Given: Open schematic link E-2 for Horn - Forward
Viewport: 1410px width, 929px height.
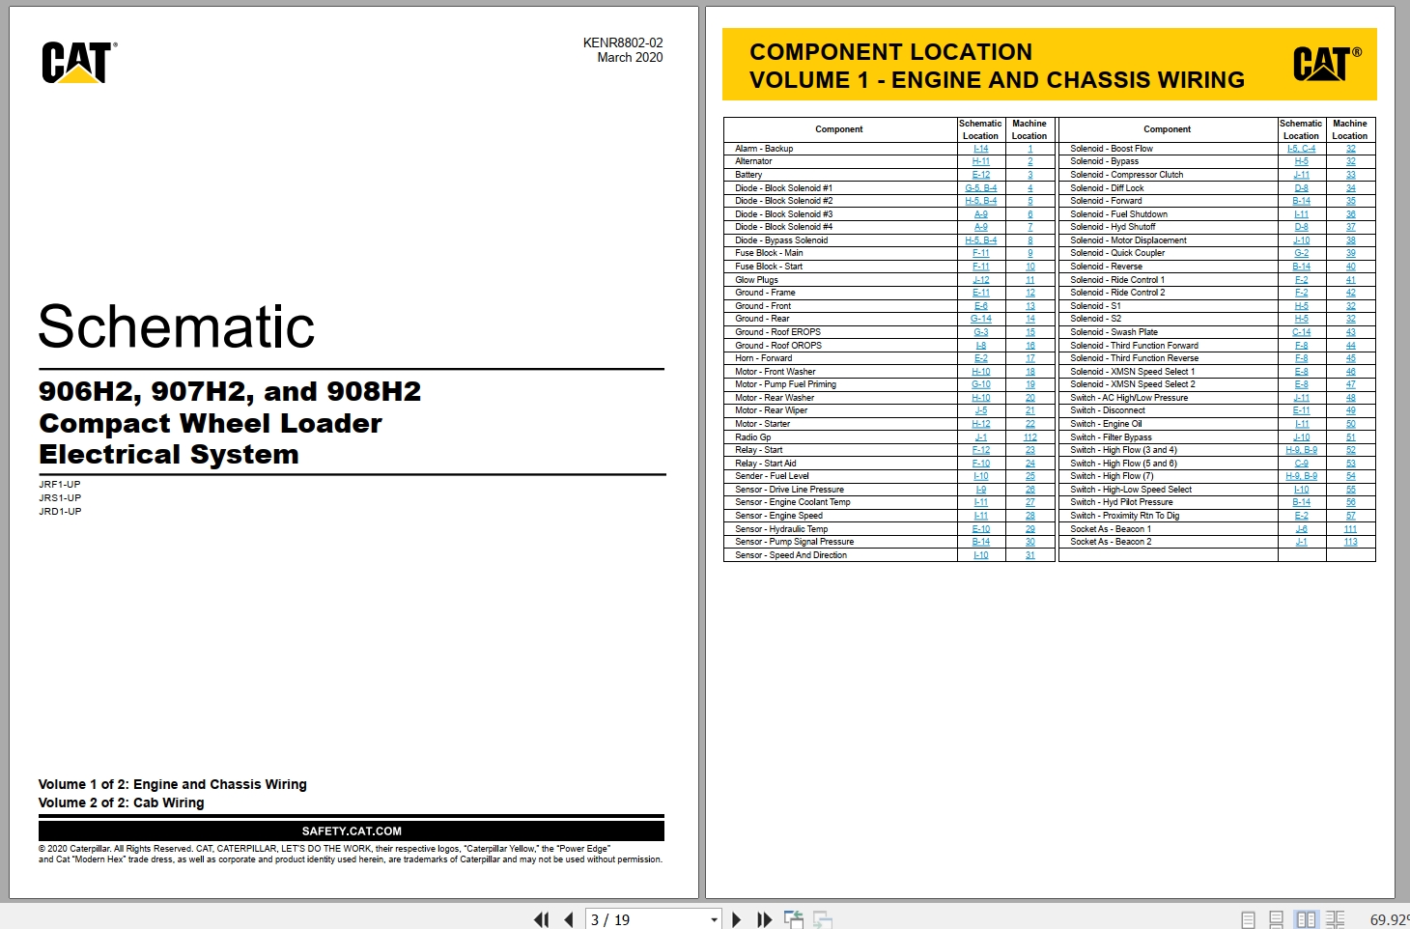Looking at the screenshot, I should [980, 358].
